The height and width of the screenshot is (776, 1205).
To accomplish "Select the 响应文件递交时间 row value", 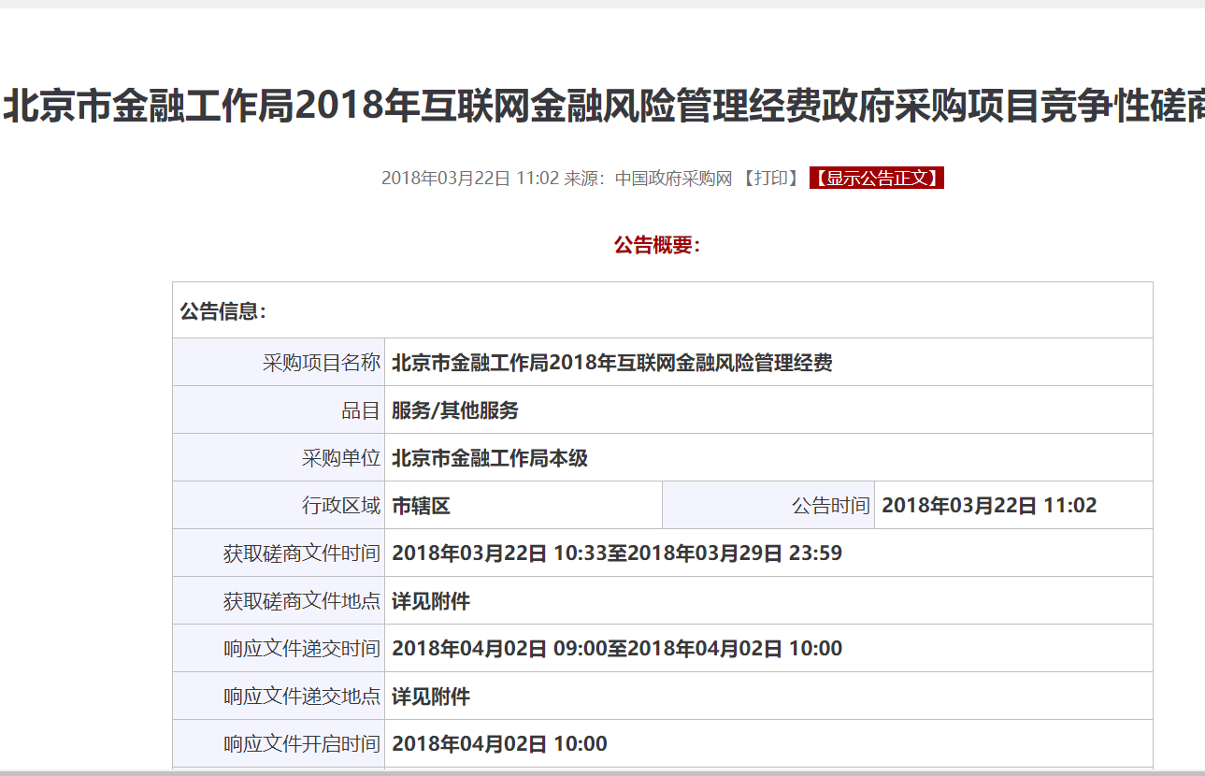I will pos(619,648).
